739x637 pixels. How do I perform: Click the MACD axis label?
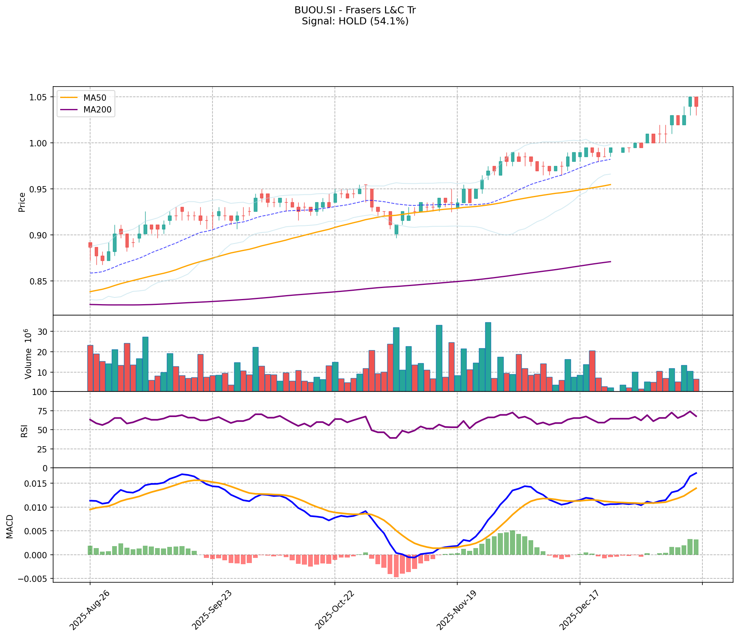tap(10, 526)
